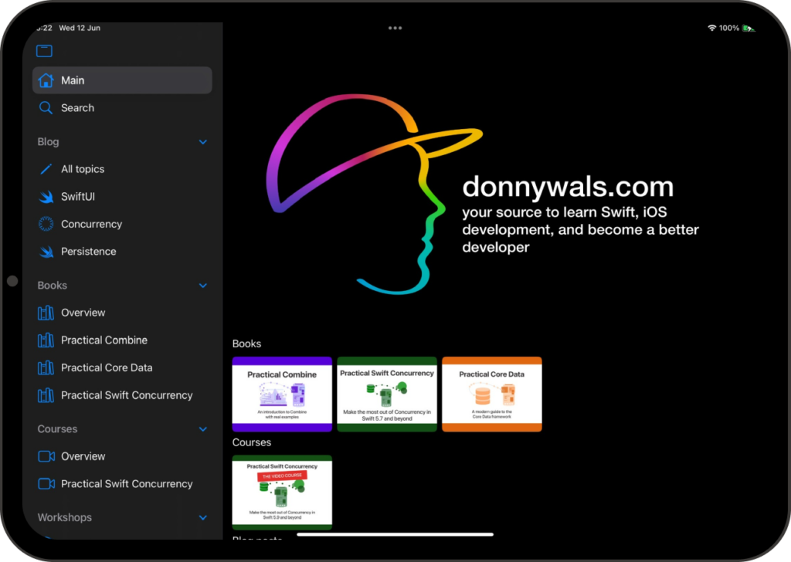Click the Books heading above book covers
Image resolution: width=791 pixels, height=562 pixels.
tap(246, 344)
